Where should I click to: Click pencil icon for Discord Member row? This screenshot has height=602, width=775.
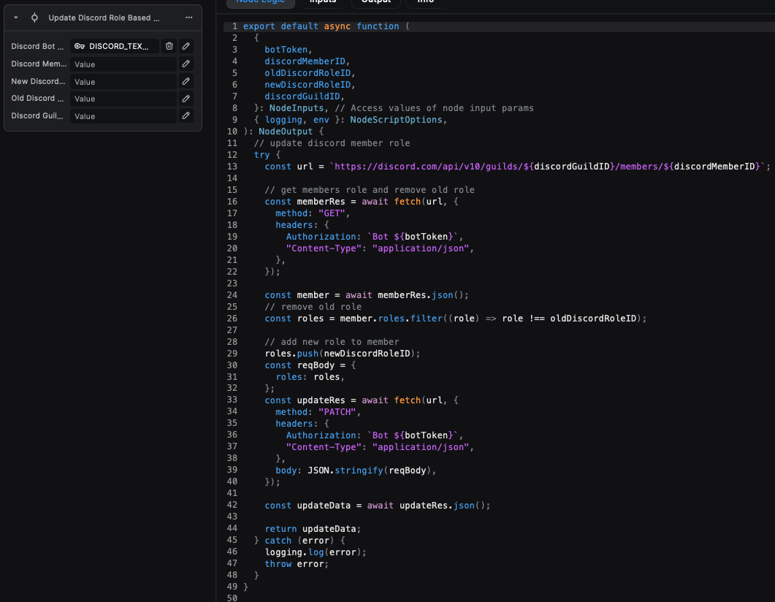click(186, 64)
